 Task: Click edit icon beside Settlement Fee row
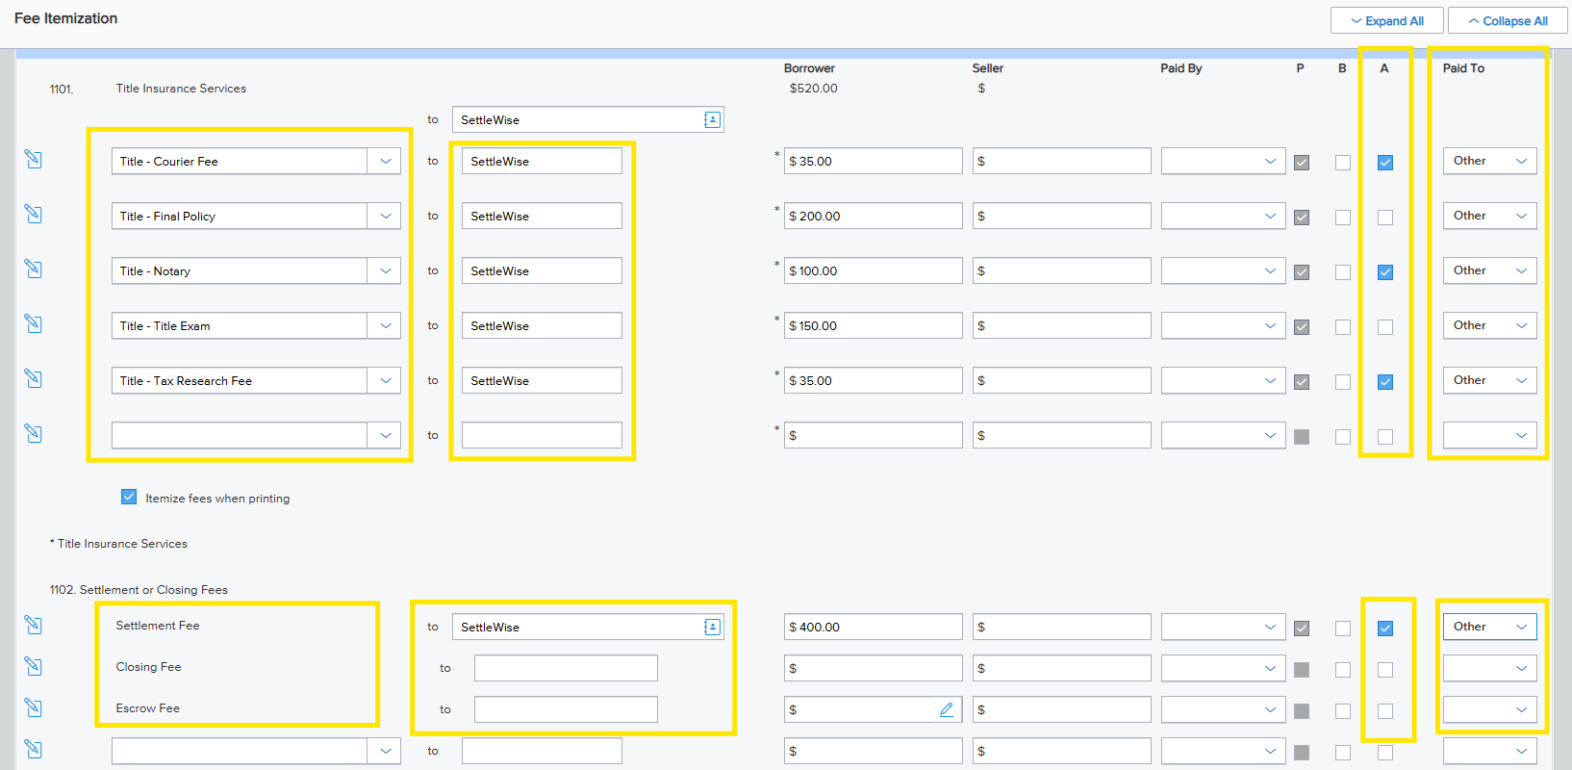pos(34,625)
